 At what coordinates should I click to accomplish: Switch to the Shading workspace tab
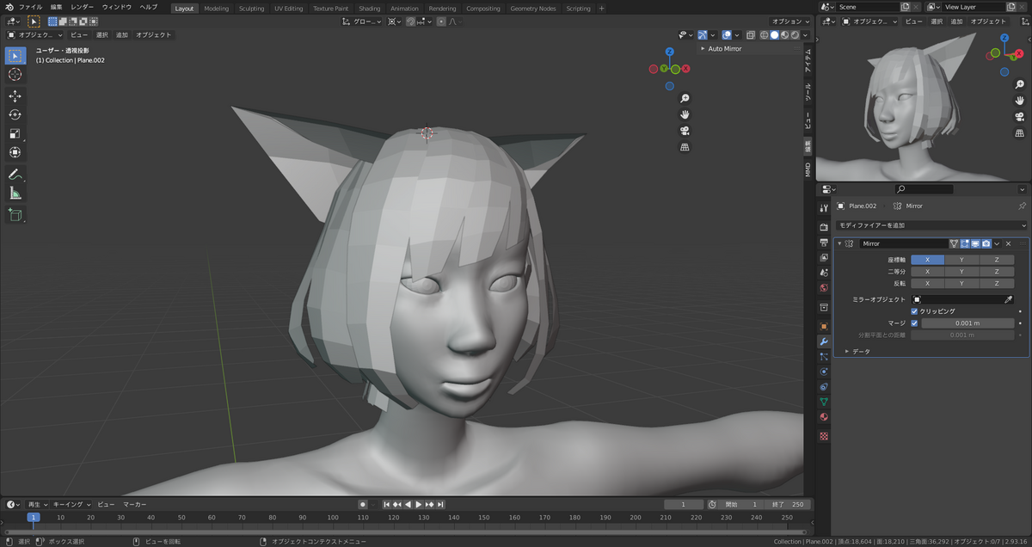coord(369,9)
